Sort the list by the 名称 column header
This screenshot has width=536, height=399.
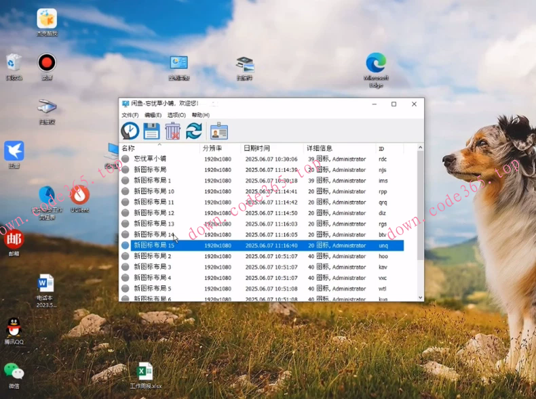pos(159,148)
